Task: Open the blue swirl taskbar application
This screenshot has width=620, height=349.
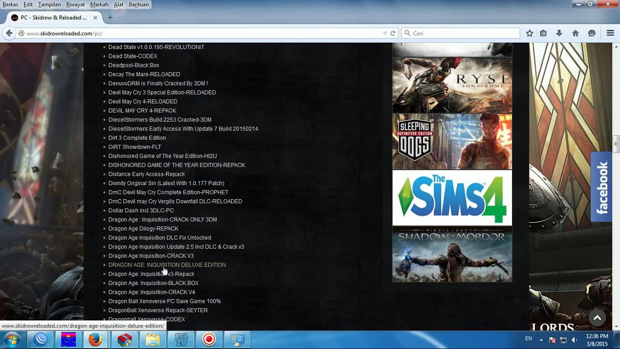Action: pyautogui.click(x=41, y=340)
